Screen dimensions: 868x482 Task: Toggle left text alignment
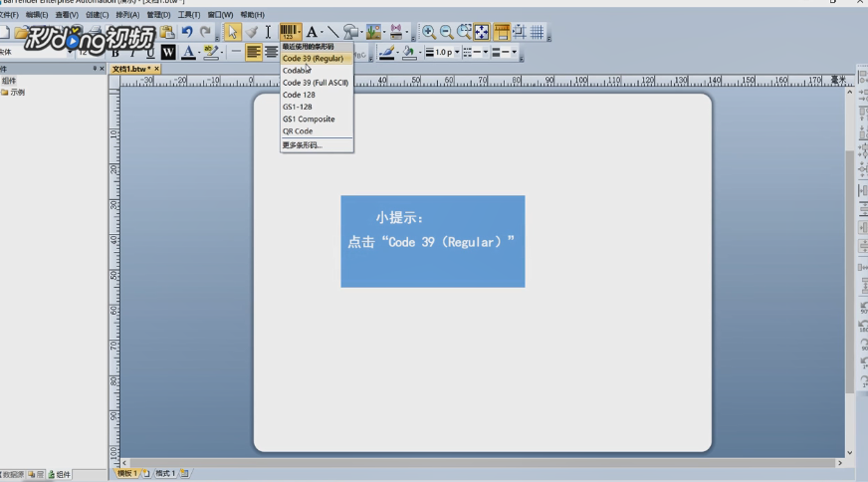coord(254,52)
